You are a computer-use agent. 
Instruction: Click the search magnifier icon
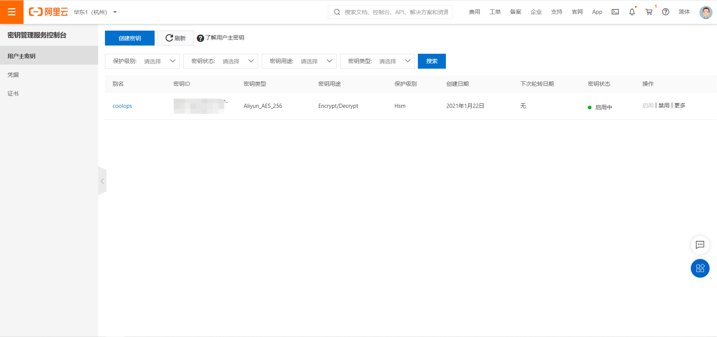337,12
